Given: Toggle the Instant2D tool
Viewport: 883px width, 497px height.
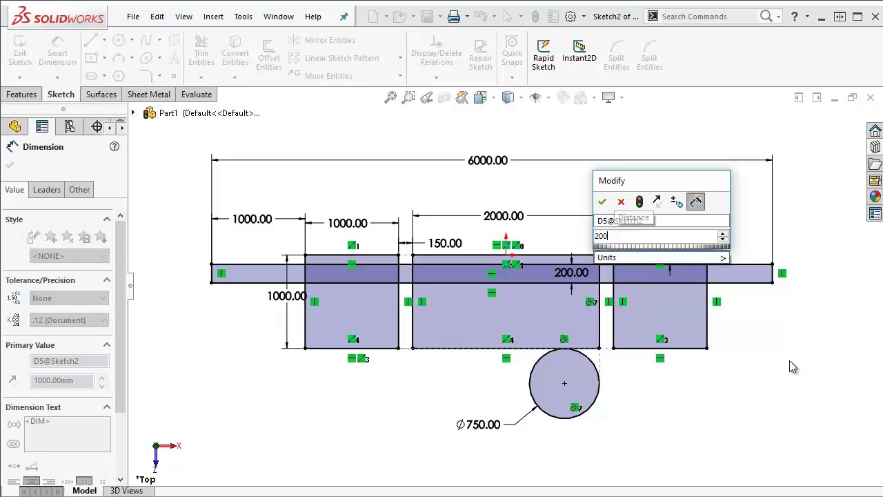Looking at the screenshot, I should (x=579, y=52).
